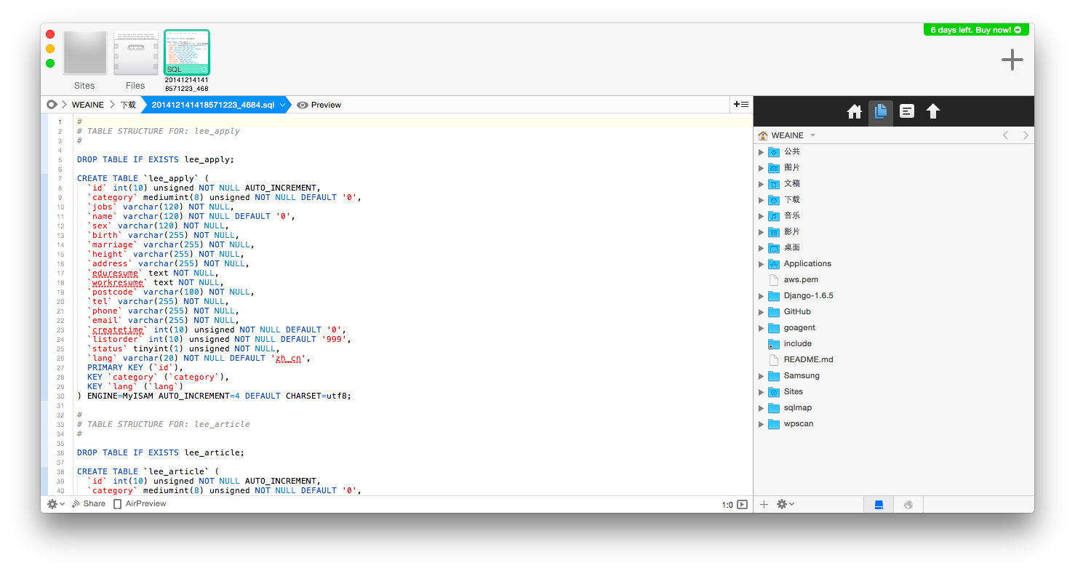Expand the 桌面 folder
This screenshot has height=571, width=1075.
point(762,248)
